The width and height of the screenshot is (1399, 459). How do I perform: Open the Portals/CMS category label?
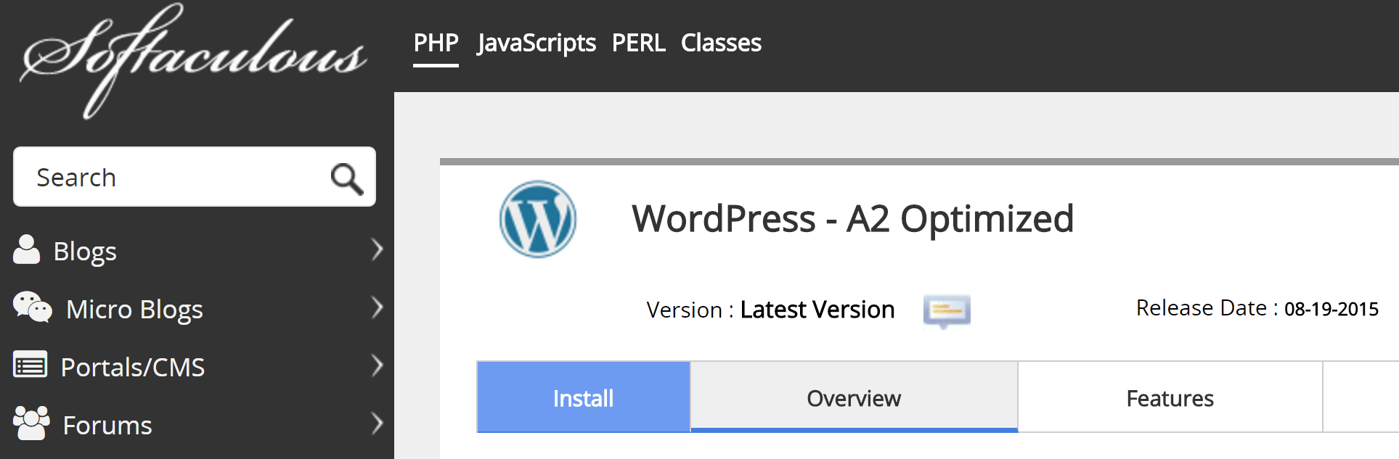133,368
